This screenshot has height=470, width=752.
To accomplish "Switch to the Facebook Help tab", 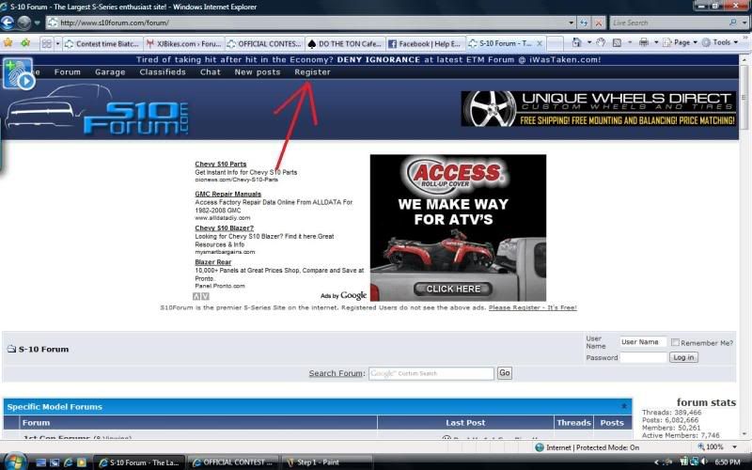I will (x=426, y=43).
